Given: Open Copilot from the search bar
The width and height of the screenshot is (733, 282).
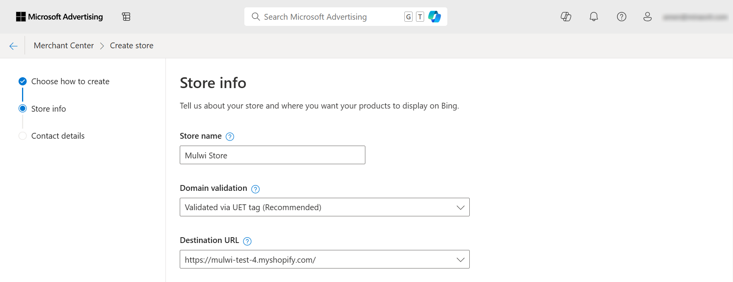Looking at the screenshot, I should (x=435, y=17).
